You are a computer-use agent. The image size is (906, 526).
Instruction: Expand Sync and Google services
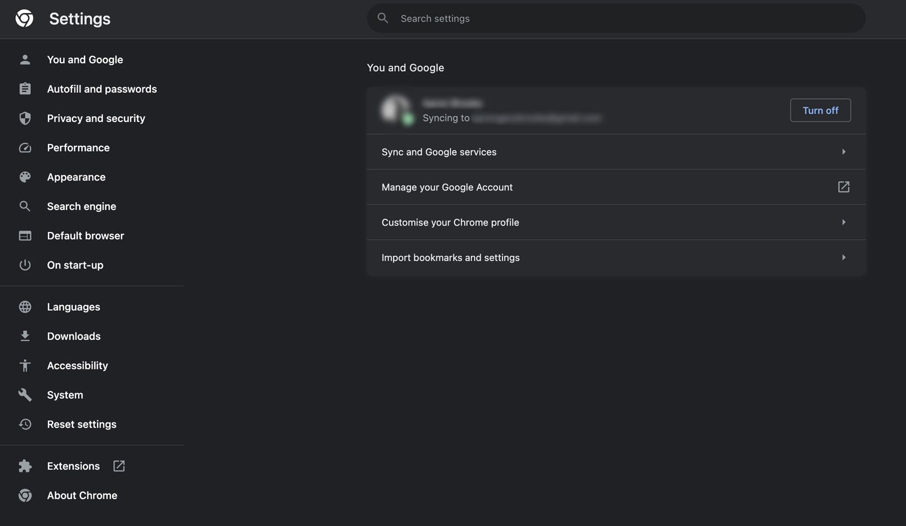pyautogui.click(x=616, y=152)
